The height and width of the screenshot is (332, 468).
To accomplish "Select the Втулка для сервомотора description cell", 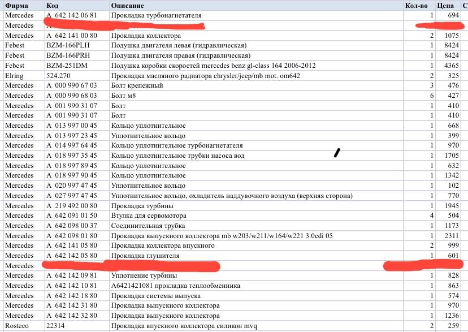I will coord(147,215).
